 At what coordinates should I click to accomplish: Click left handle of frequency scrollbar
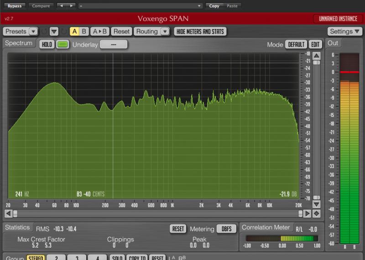pos(15,213)
